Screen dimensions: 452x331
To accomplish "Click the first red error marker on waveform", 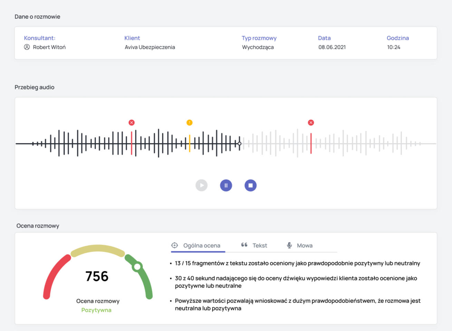I will pos(132,123).
